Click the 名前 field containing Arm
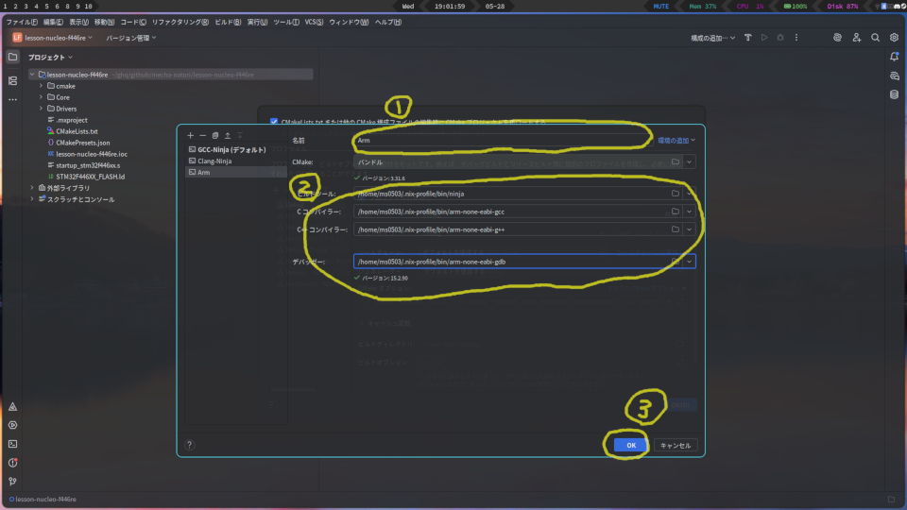 pos(501,140)
